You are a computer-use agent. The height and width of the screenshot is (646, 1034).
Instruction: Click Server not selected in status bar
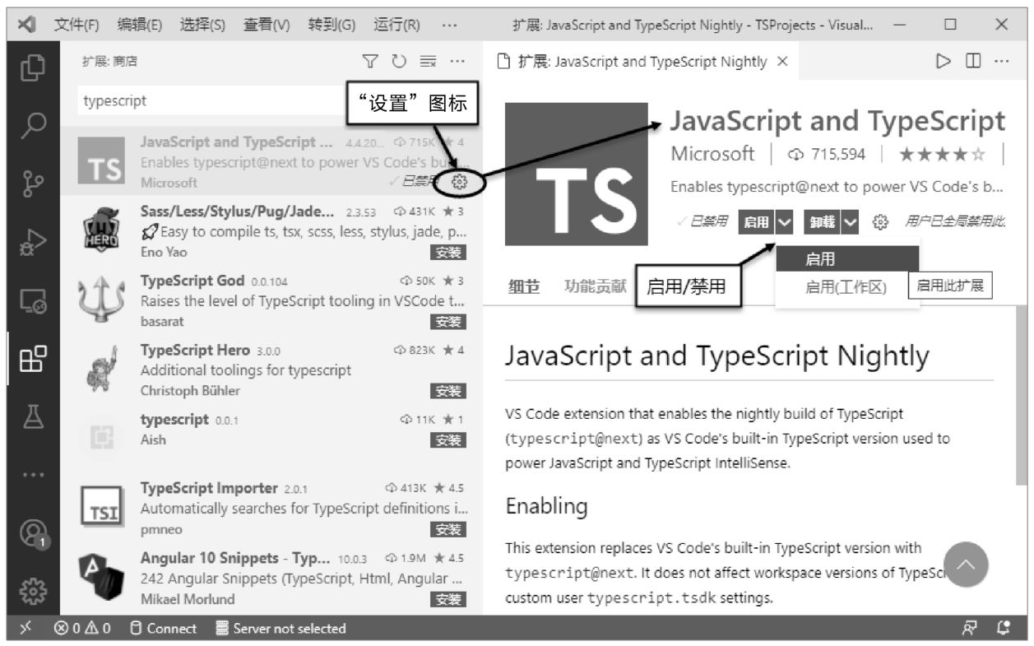281,629
